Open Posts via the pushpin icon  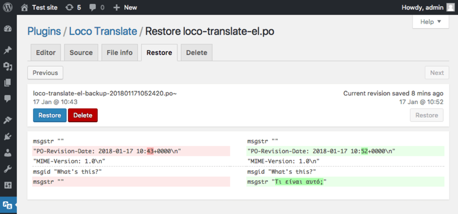(x=8, y=50)
